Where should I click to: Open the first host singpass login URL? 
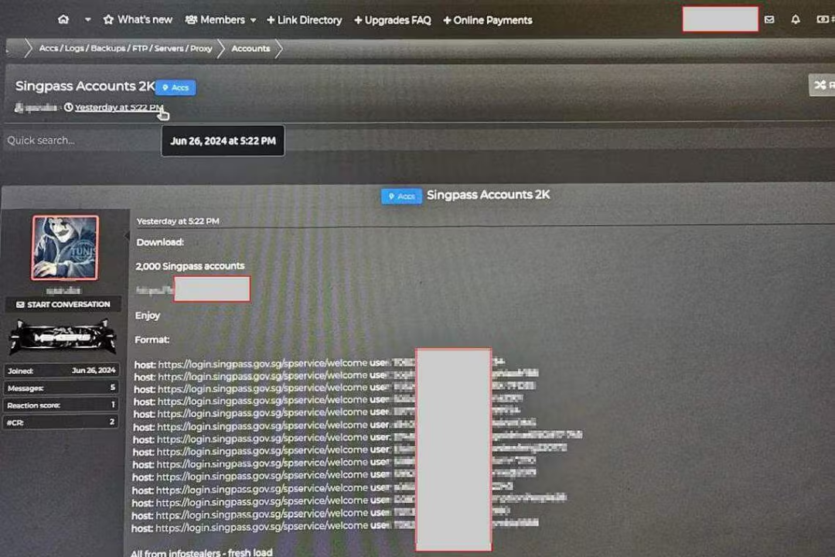263,364
